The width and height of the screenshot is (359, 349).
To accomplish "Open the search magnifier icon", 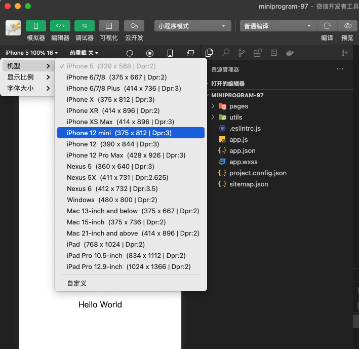I will pyautogui.click(x=225, y=53).
